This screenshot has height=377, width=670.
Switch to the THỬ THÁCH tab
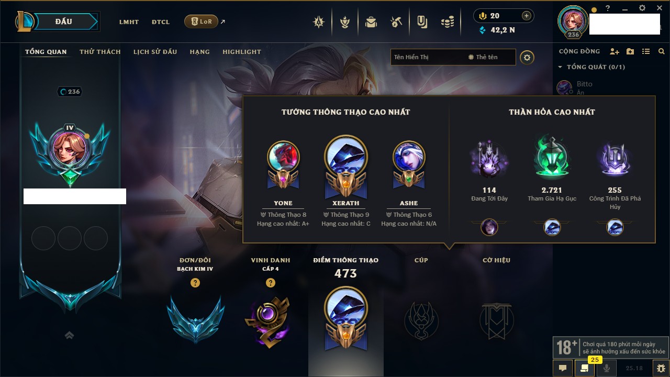(x=100, y=52)
